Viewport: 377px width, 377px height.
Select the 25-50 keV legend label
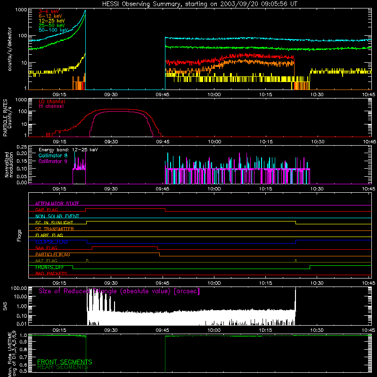click(x=52, y=25)
